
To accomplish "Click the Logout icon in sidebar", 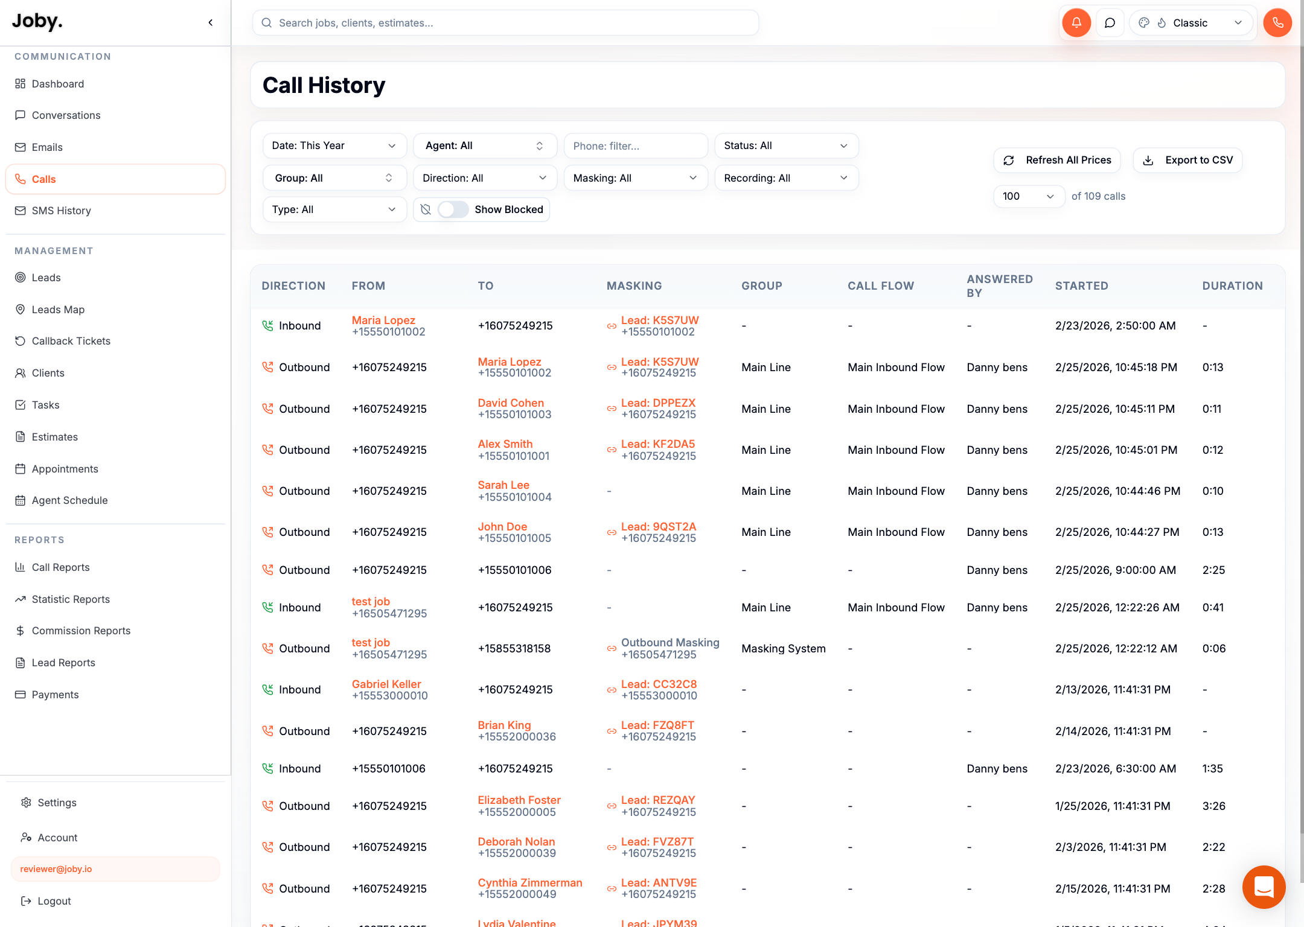I will (26, 901).
